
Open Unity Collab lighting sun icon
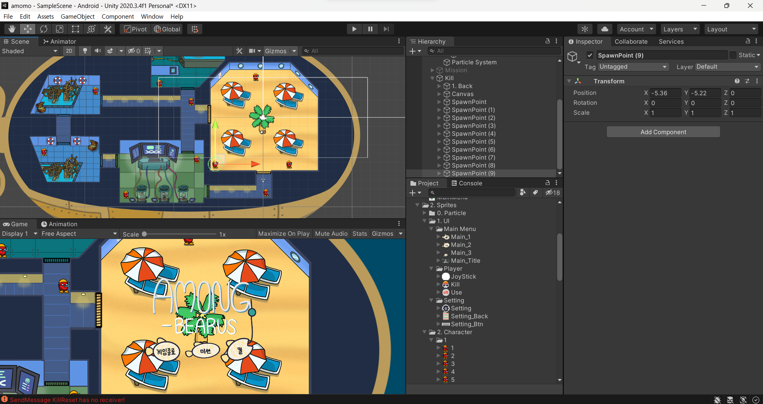pos(585,29)
